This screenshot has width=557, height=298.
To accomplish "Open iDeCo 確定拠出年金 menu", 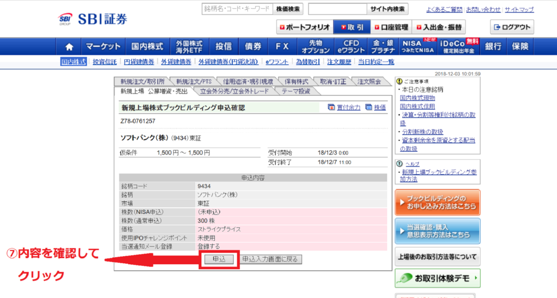I will [x=459, y=47].
